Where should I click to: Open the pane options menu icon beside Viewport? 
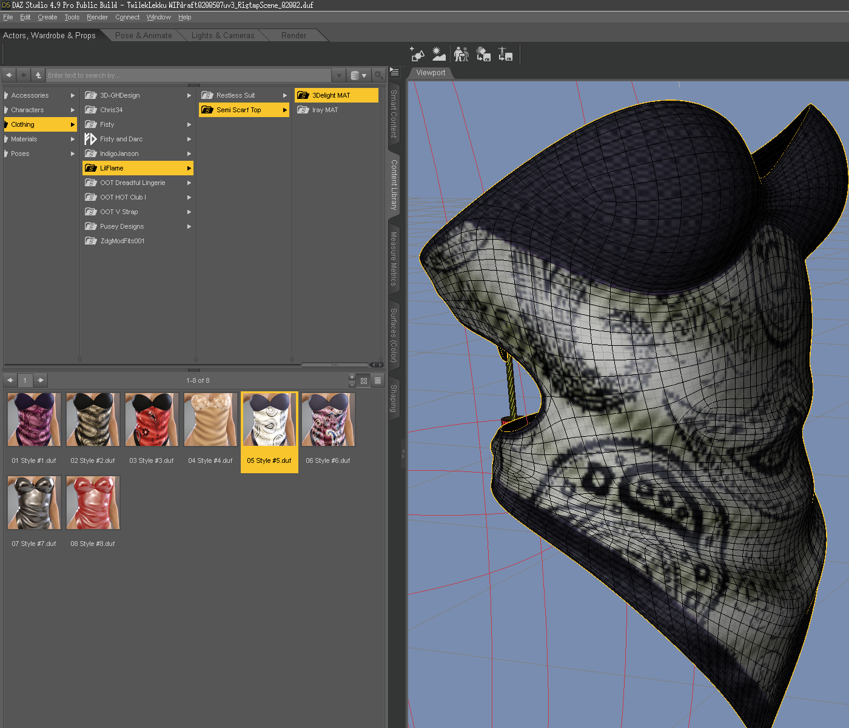[394, 72]
